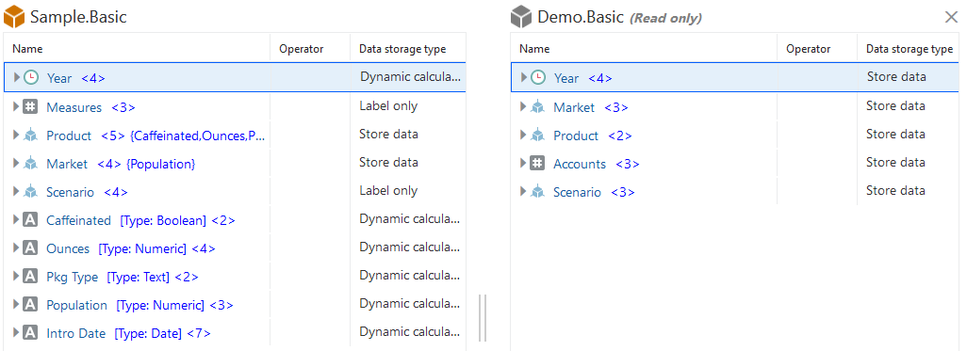Click Data storage type header in Demo.Basic
967x351 pixels.
click(x=909, y=48)
